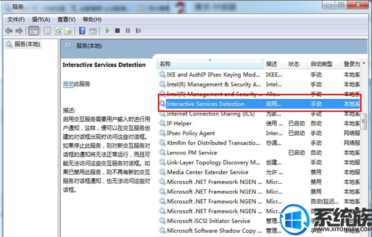The image size is (372, 237).
Task: Select Microsoft iSCSI Initiator Service name
Action: pyautogui.click(x=209, y=221)
